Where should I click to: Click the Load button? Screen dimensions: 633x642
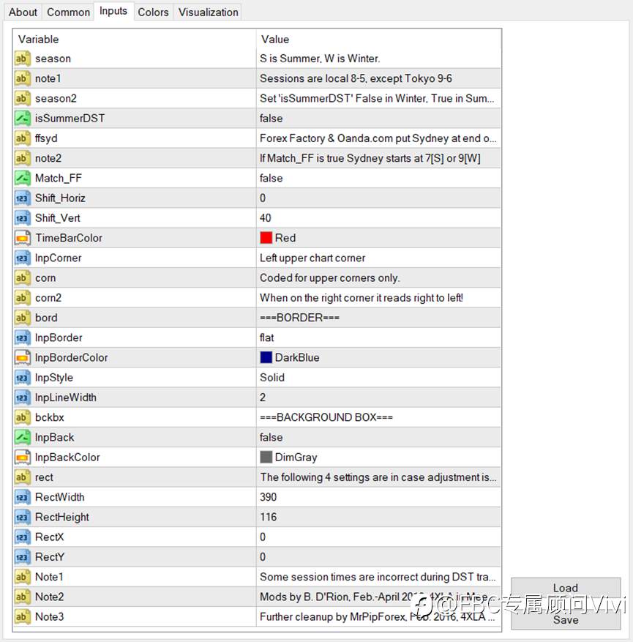tap(566, 588)
